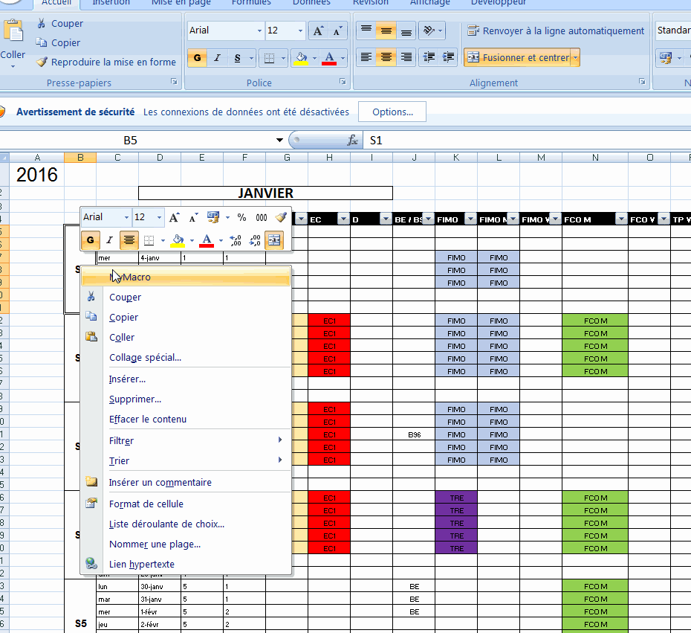The image size is (691, 633).
Task: Open Presse-papiers dialog launcher
Action: coord(174,82)
